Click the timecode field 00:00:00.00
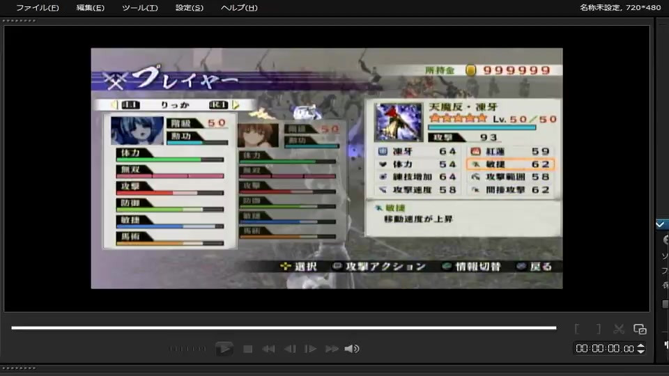669x376 pixels. click(x=605, y=349)
